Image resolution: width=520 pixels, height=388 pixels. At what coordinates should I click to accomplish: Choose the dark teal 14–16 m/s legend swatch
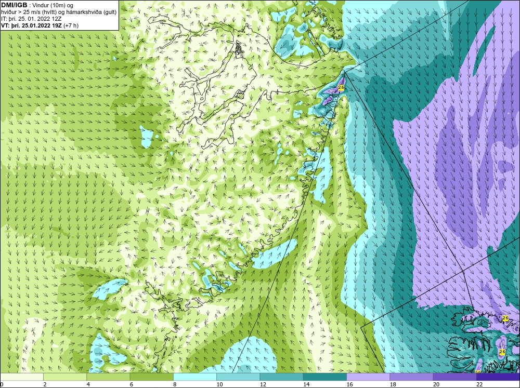(x=325, y=377)
